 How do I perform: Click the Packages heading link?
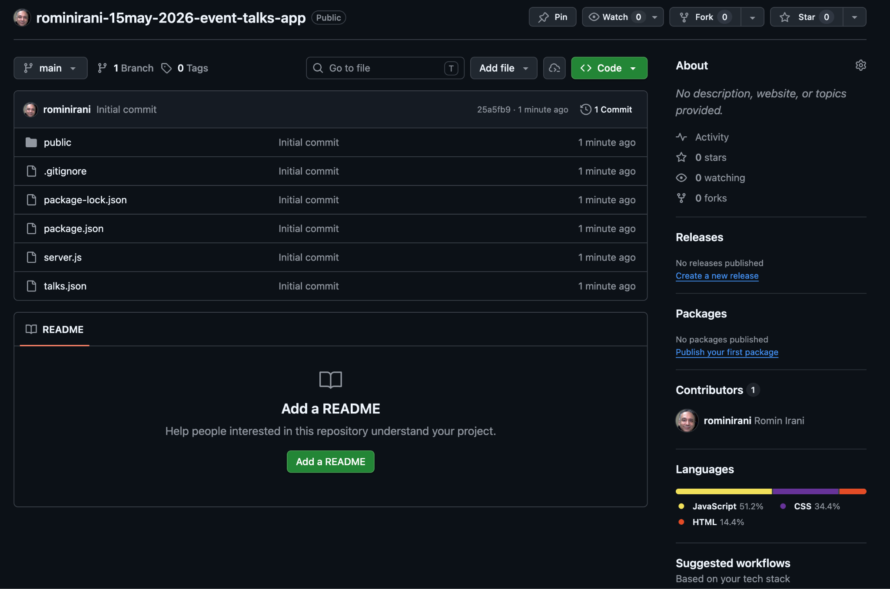[x=701, y=314]
